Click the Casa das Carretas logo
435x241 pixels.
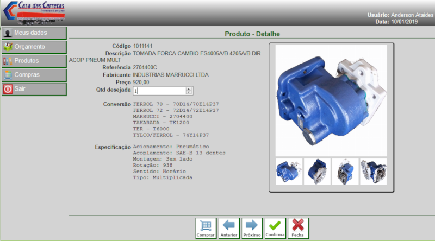click(34, 12)
